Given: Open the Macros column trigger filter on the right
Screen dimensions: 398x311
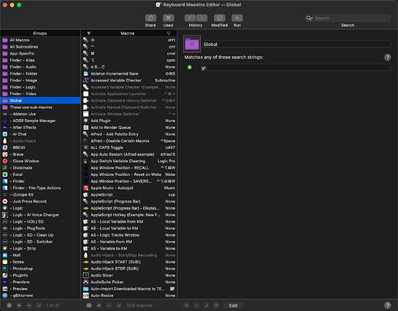Looking at the screenshot, I should pyautogui.click(x=169, y=33).
